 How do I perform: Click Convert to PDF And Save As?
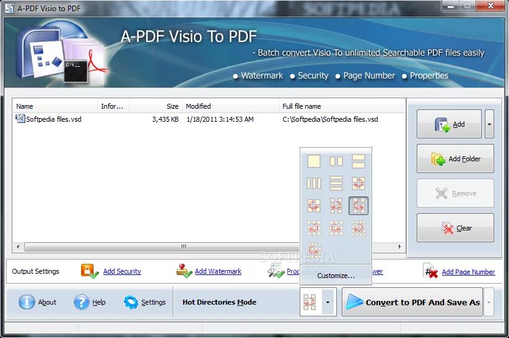[x=412, y=302]
